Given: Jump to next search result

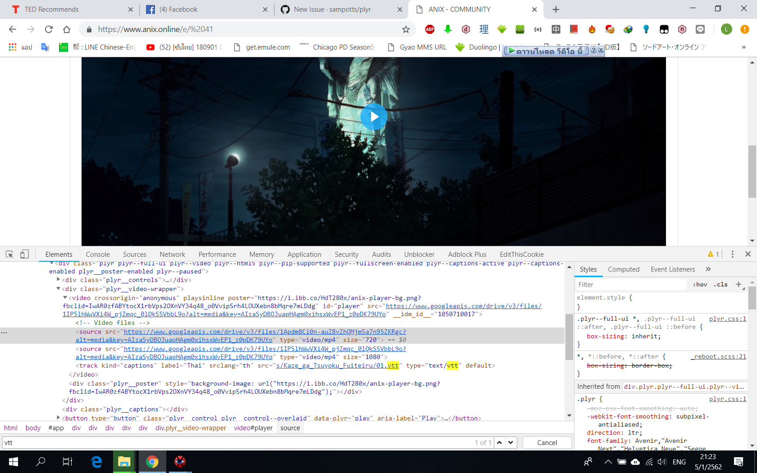Looking at the screenshot, I should [511, 442].
